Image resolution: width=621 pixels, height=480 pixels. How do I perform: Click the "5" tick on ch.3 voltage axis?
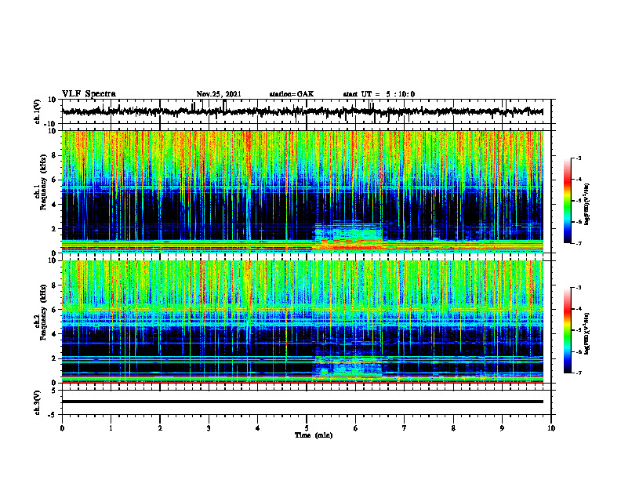tap(54, 391)
